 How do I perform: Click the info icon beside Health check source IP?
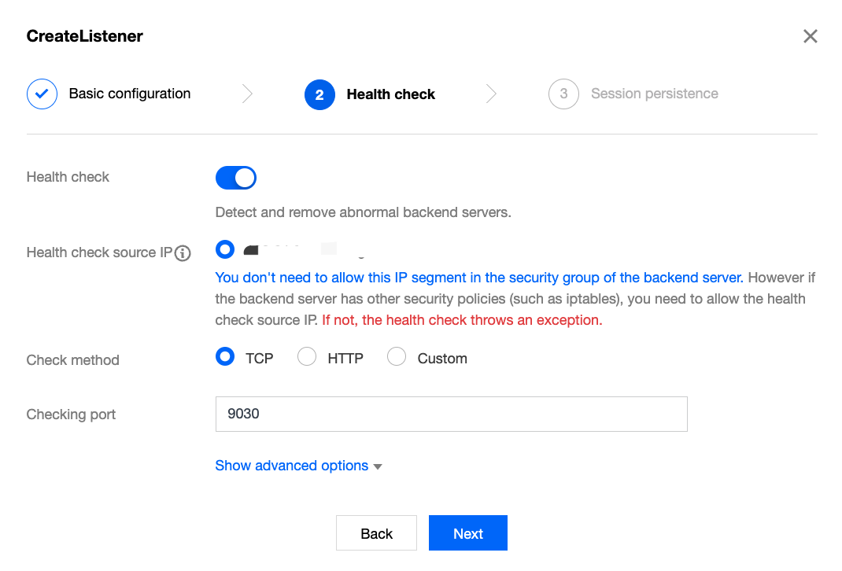[x=183, y=253]
